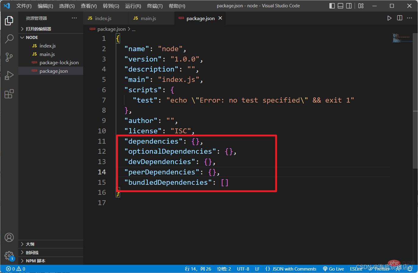Click the split editor right icon
Image resolution: width=418 pixels, height=273 pixels.
(x=400, y=18)
